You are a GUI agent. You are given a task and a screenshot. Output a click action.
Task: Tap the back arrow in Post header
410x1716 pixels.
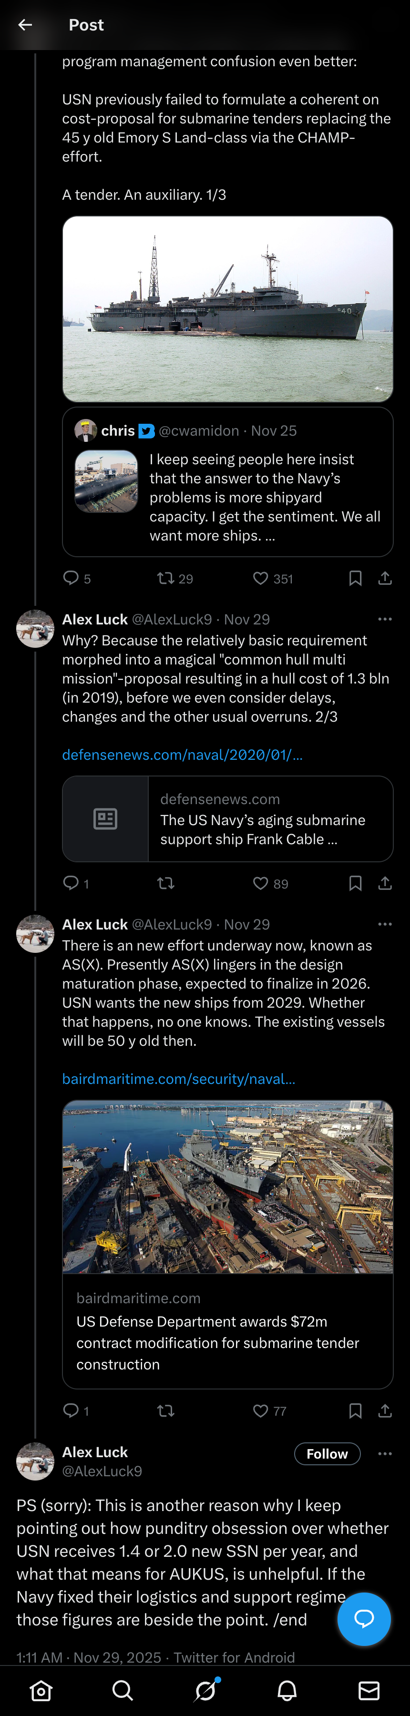click(25, 25)
